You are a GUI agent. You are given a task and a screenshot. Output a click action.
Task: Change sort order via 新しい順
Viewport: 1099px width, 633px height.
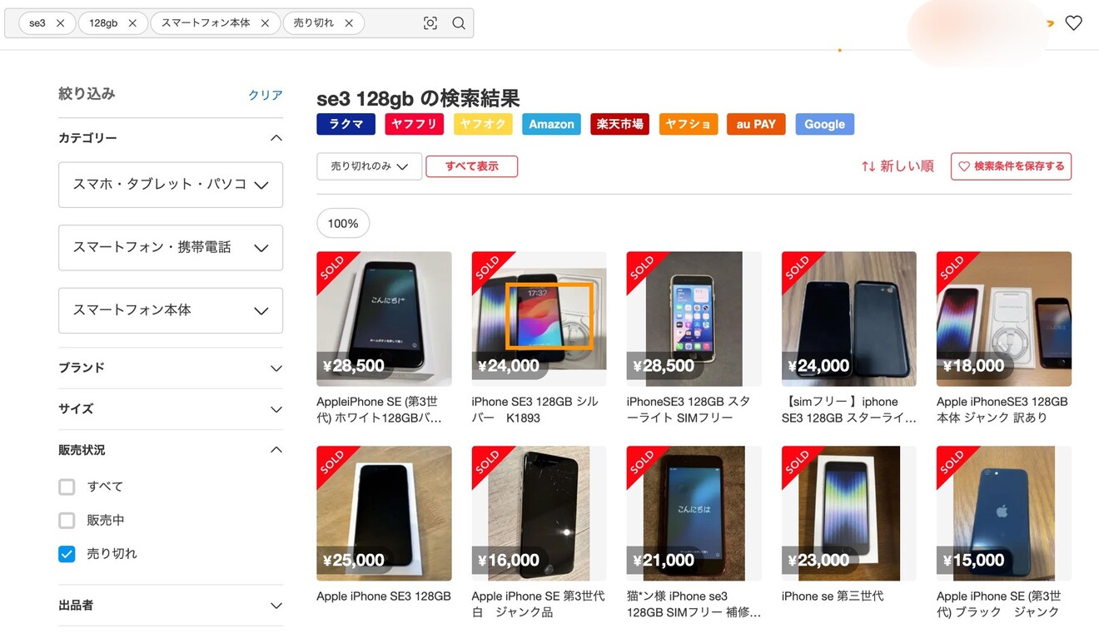pyautogui.click(x=898, y=166)
